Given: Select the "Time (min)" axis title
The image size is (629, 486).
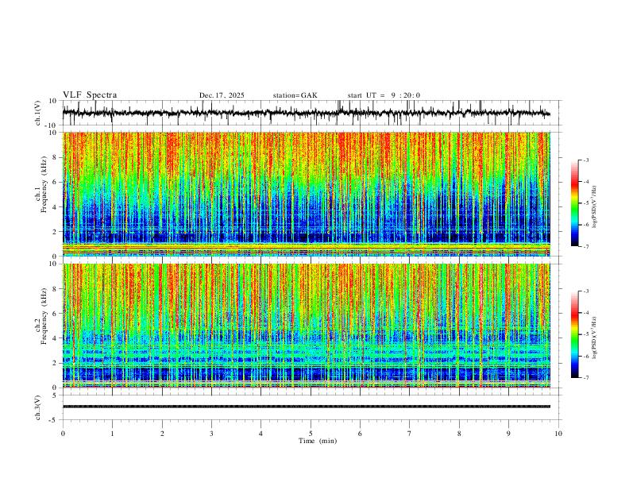Looking at the screenshot, I should point(318,441).
